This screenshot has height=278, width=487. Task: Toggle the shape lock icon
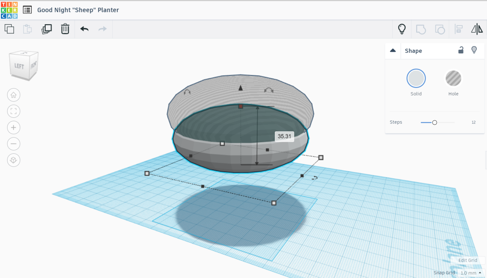(x=461, y=50)
